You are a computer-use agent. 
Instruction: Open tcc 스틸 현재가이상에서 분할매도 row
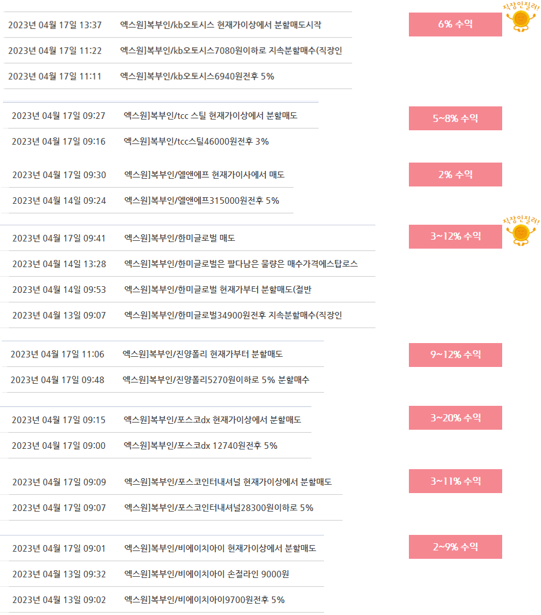click(161, 116)
